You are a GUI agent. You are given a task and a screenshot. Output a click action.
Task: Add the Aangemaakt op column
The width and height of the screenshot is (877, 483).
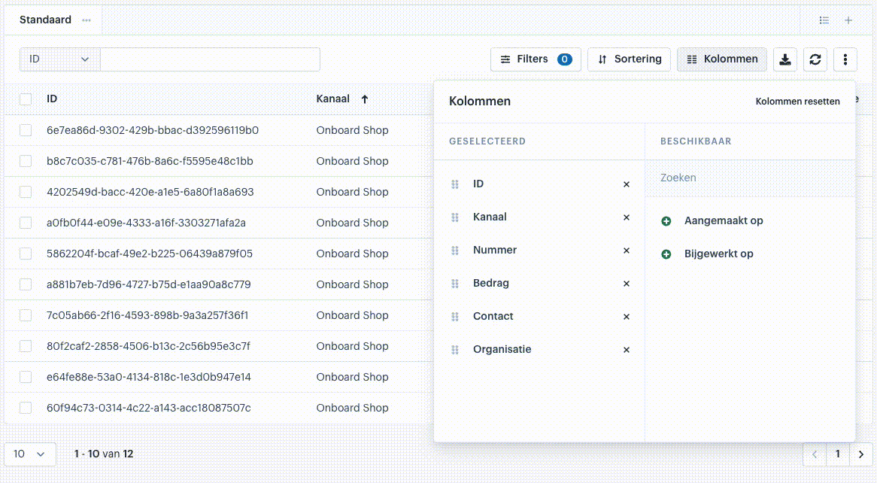[x=666, y=221]
